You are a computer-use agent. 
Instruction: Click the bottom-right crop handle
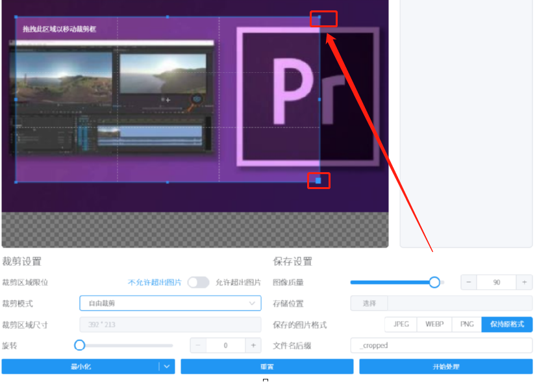click(x=318, y=181)
